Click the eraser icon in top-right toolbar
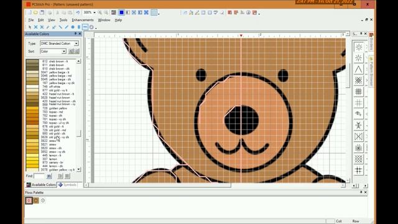The image size is (398, 224). (222, 12)
